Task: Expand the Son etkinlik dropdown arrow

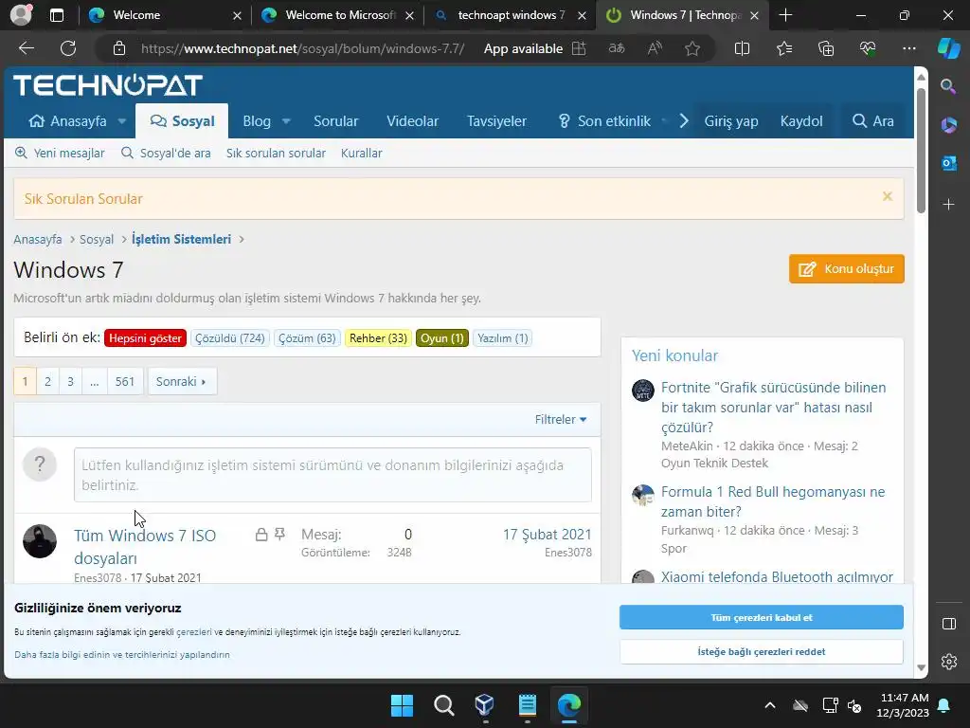Action: pos(664,121)
